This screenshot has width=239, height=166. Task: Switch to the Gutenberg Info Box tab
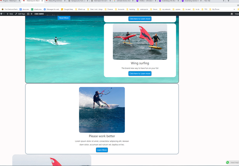coord(168,1)
